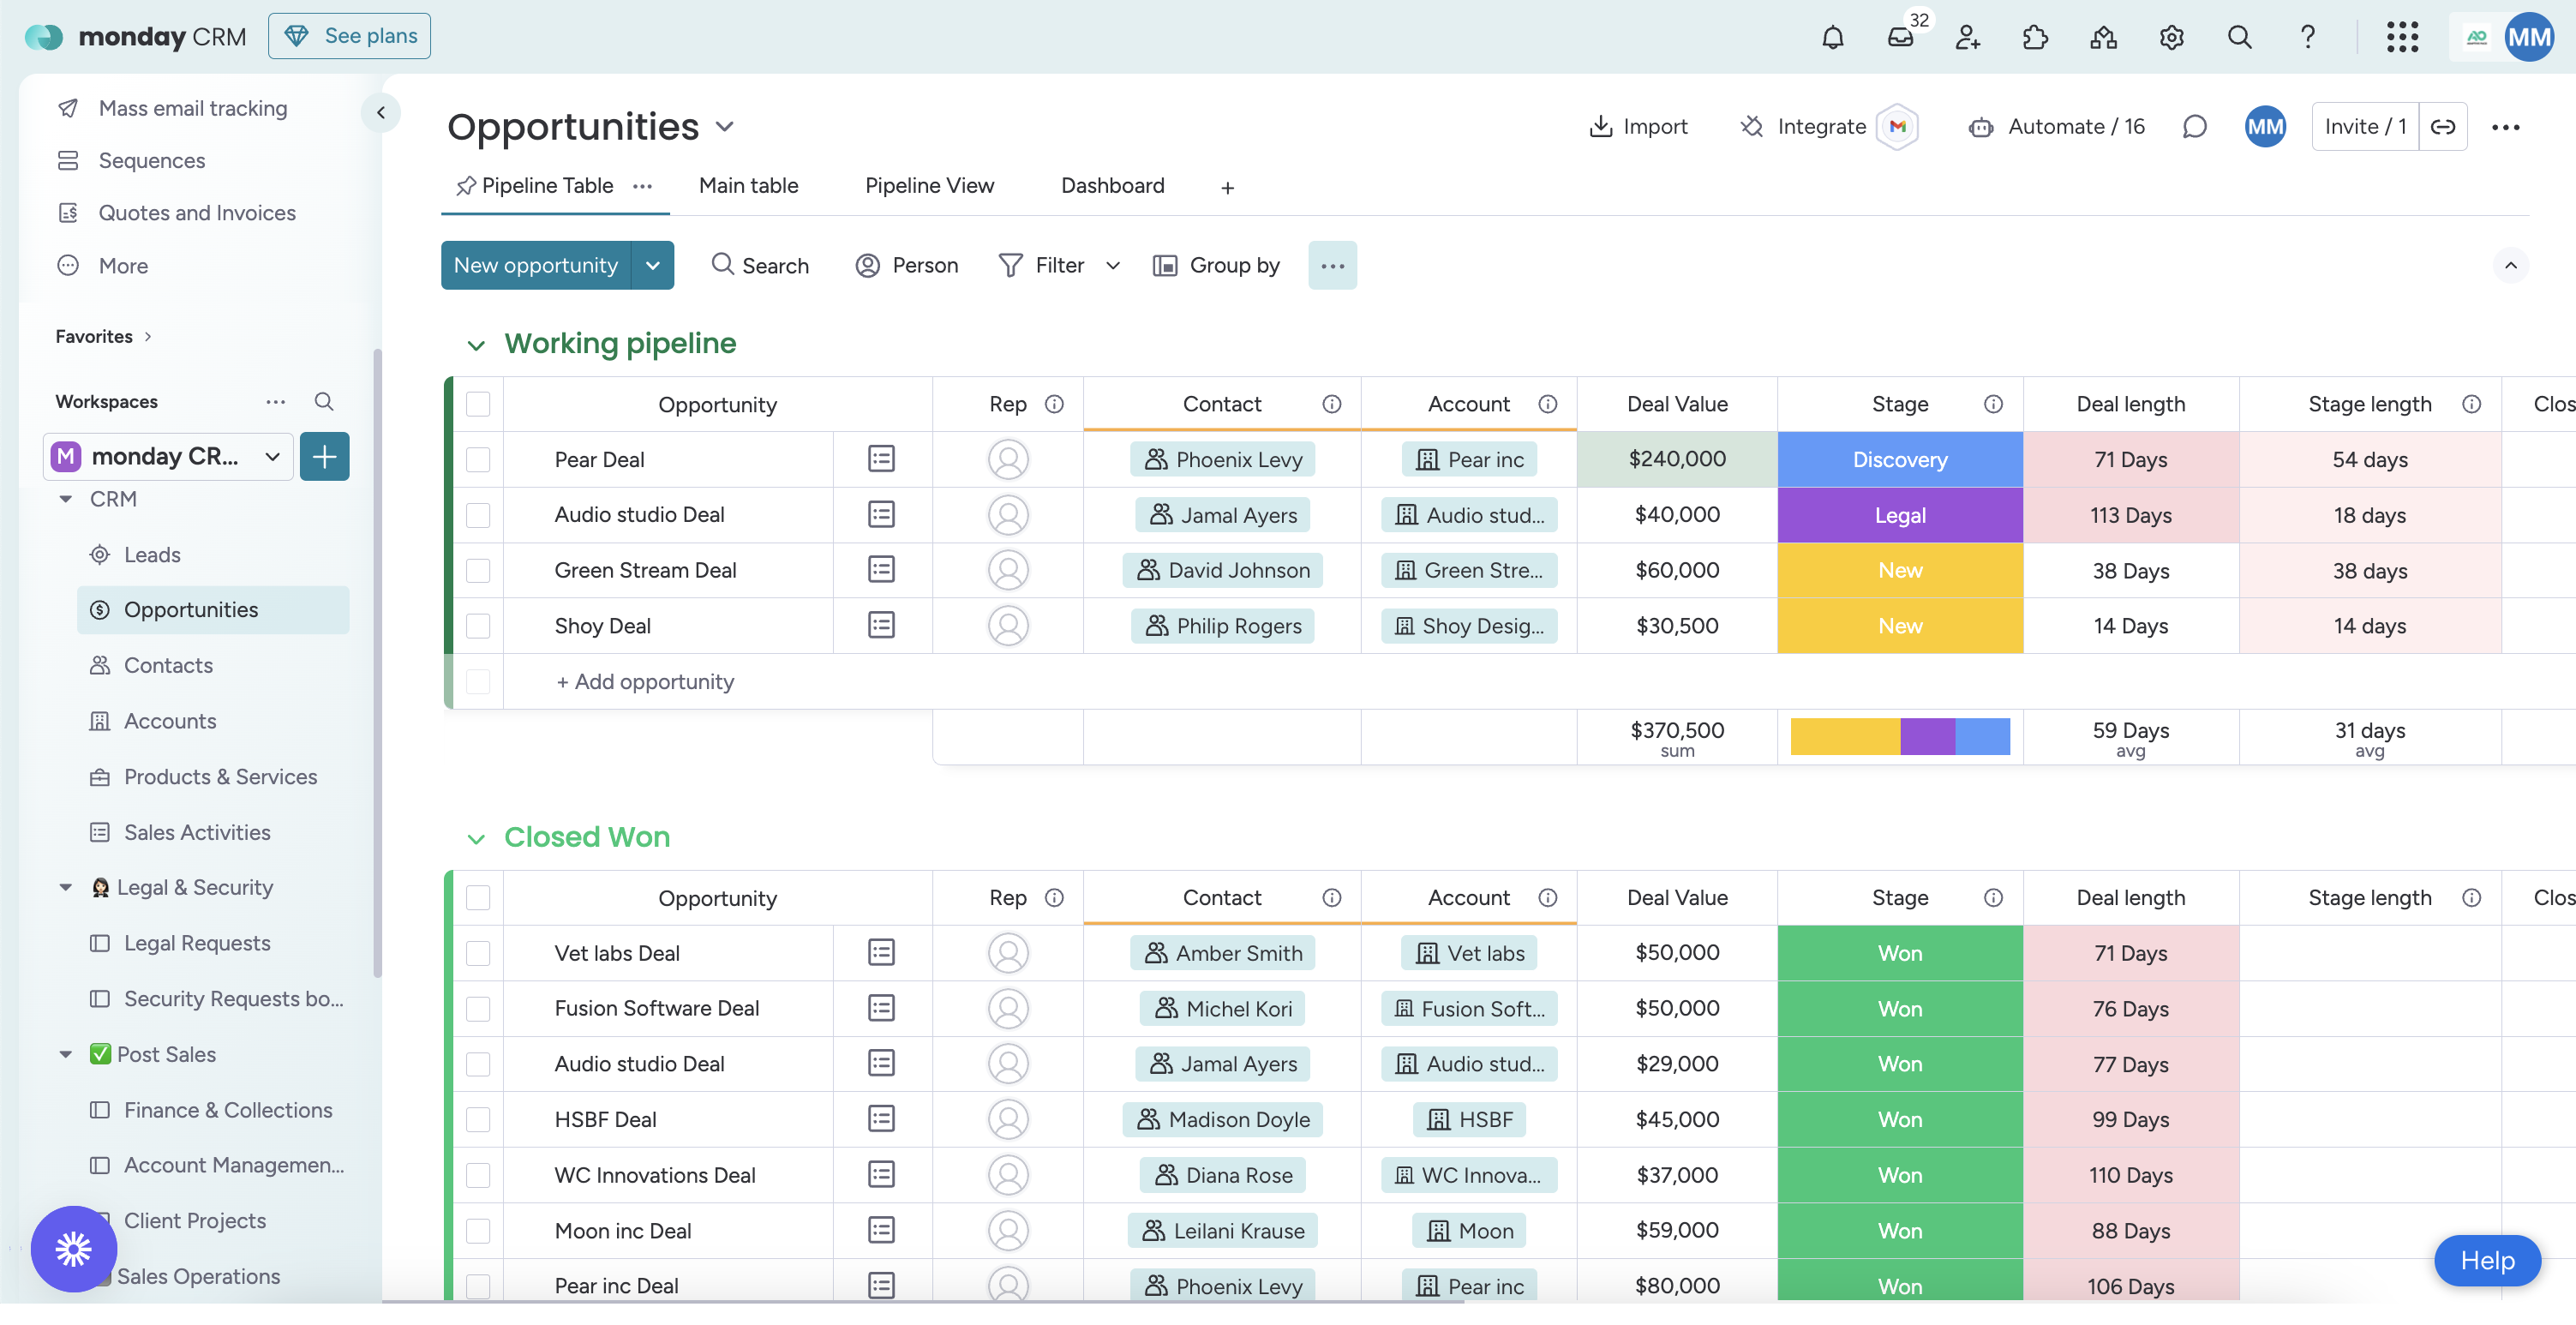This screenshot has height=1325, width=2576.
Task: Expand the Favorites section
Action: tap(148, 336)
